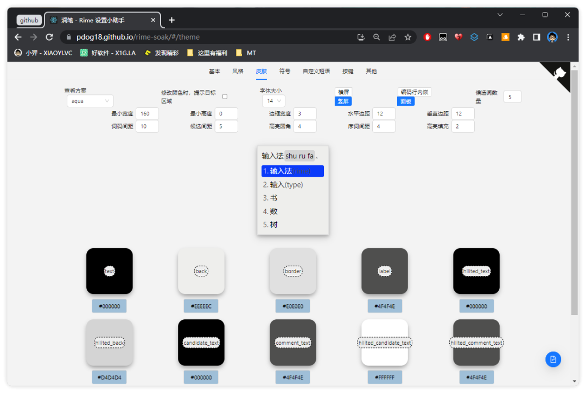586x393 pixels.
Task: Switch to the 风格 tab
Action: click(238, 71)
